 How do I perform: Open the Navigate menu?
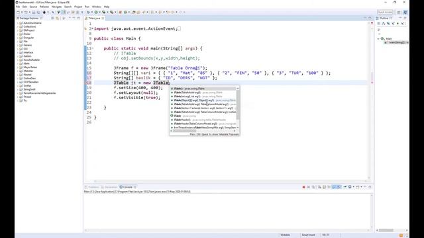coord(56,7)
